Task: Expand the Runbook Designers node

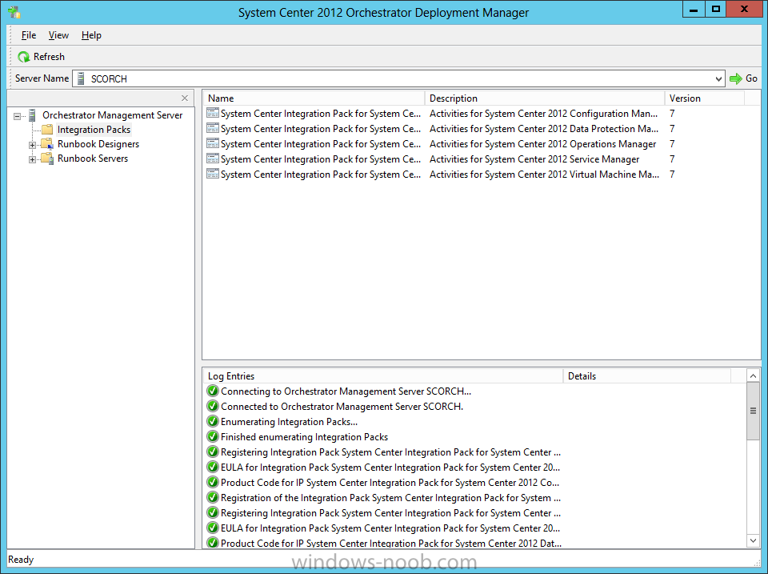Action: (32, 145)
